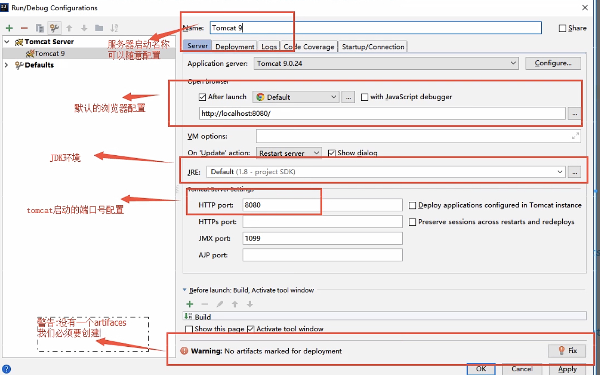Screen dimensions: 600x375
Task: Click the ellipsis button next to browser dropdown
Action: click(348, 97)
